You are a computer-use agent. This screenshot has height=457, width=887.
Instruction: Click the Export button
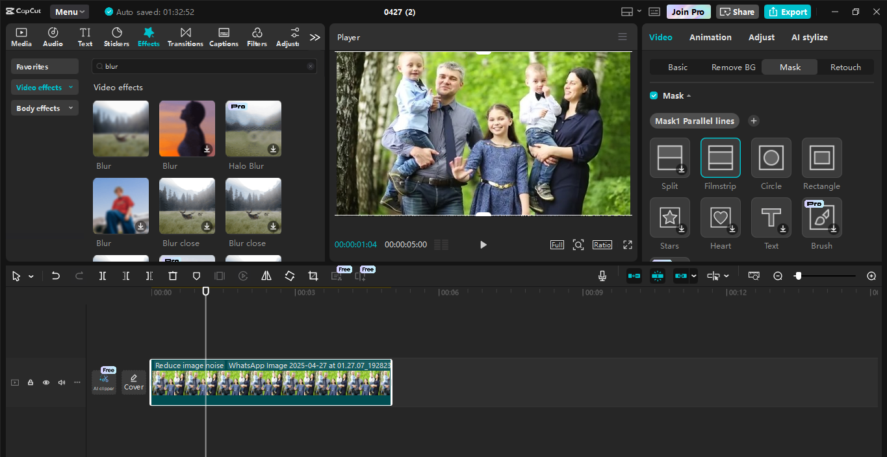tap(787, 12)
